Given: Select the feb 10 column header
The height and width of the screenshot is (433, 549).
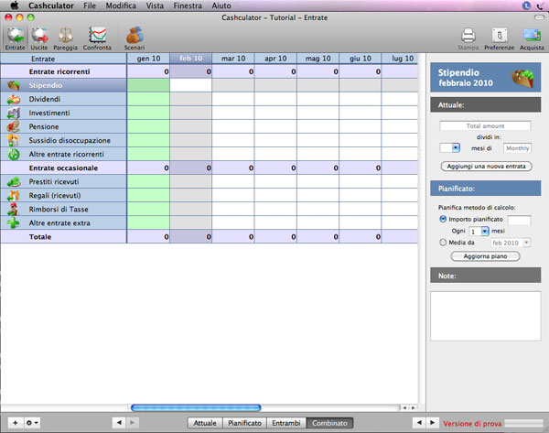Looking at the screenshot, I should pos(191,59).
